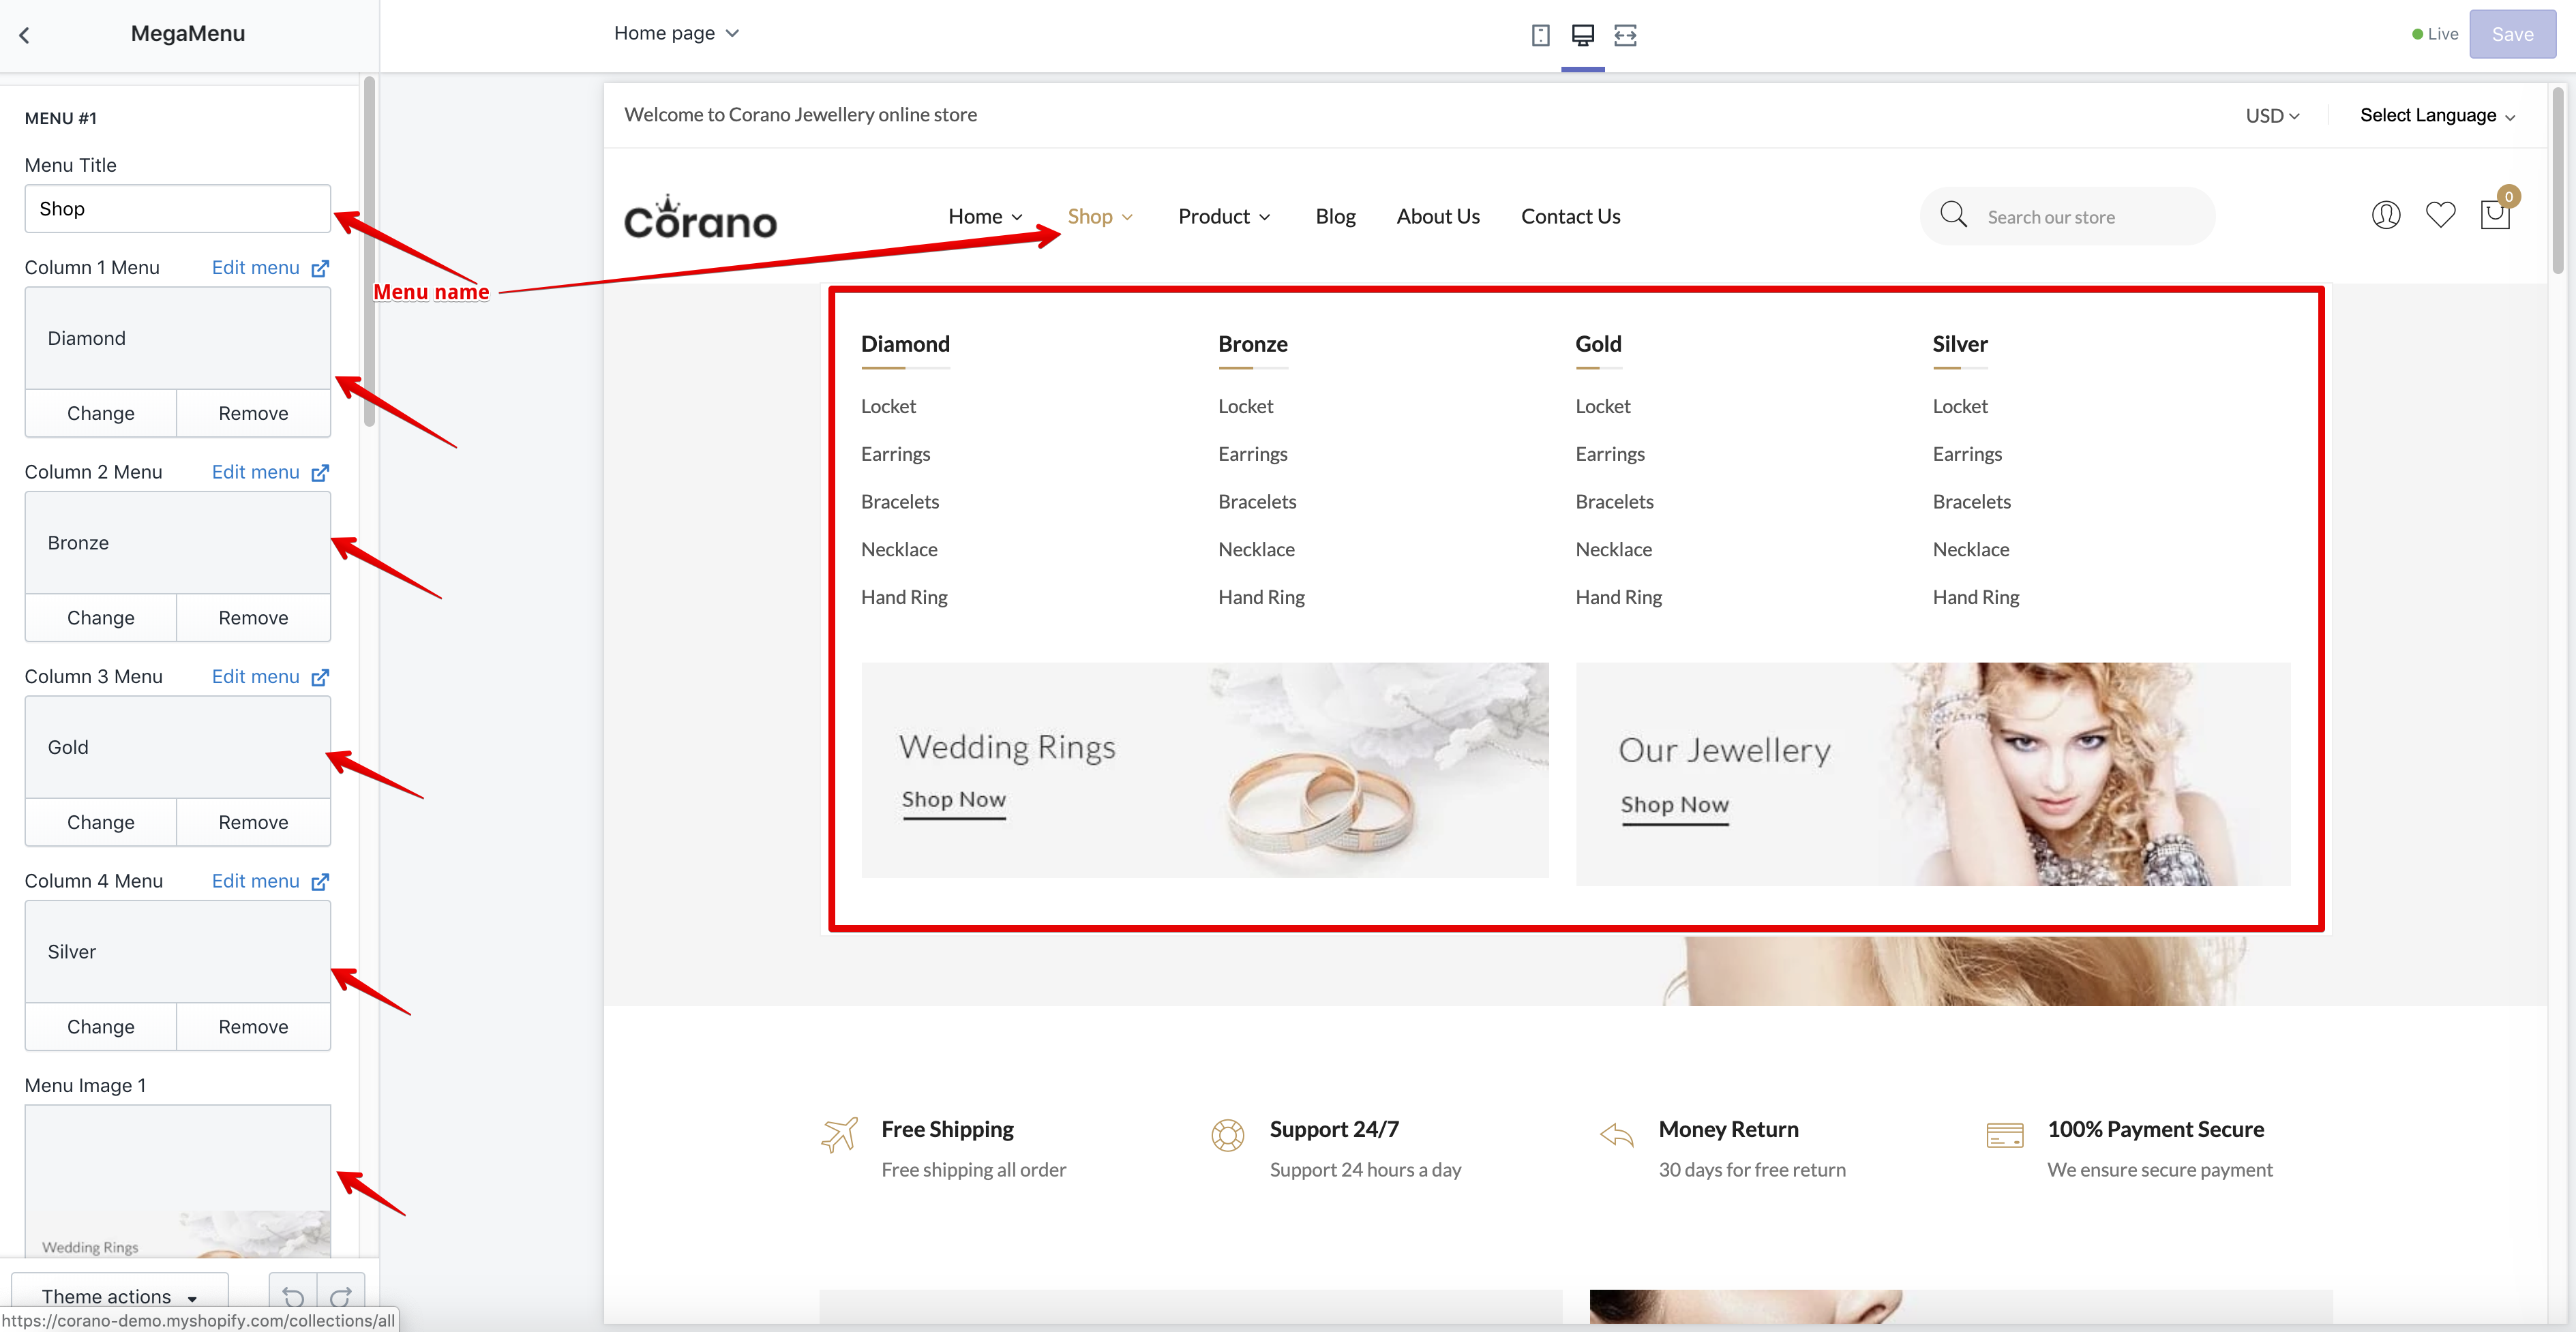Click the back arrow beside MegaMenu
Screen dimensions: 2576x1332
(25, 35)
